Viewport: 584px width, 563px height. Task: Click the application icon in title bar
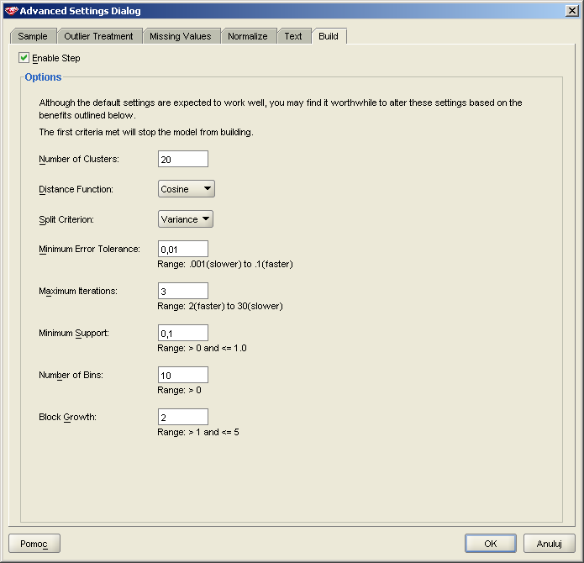[x=11, y=11]
